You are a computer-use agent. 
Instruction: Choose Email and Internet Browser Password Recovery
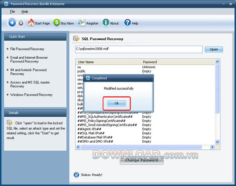pyautogui.click(x=29, y=59)
